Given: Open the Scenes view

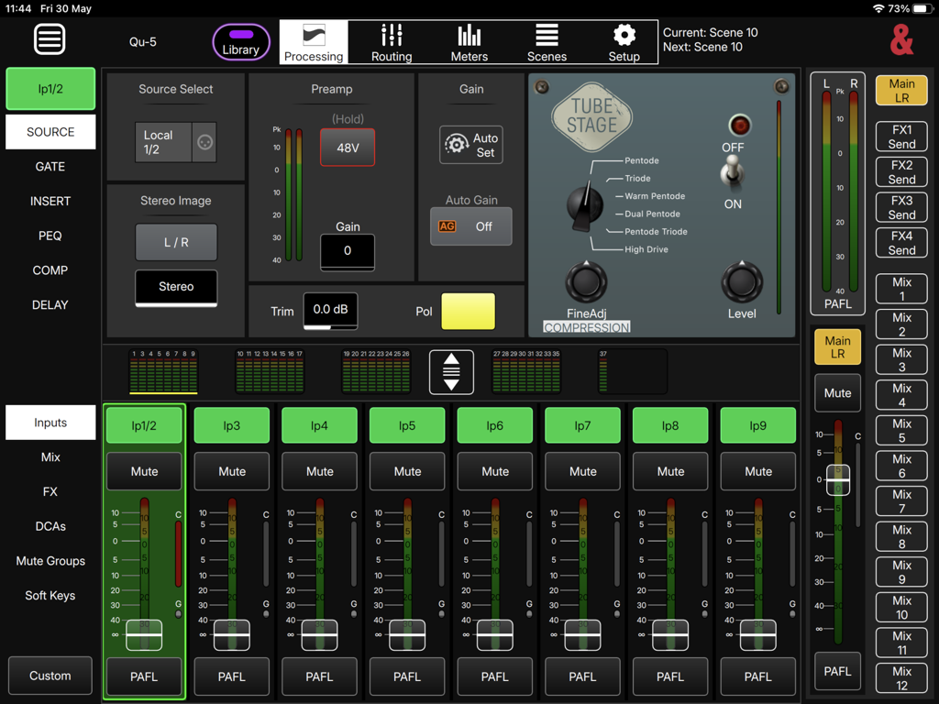Looking at the screenshot, I should click(547, 41).
